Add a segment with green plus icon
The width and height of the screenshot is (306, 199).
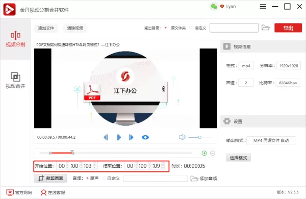pos(205,153)
